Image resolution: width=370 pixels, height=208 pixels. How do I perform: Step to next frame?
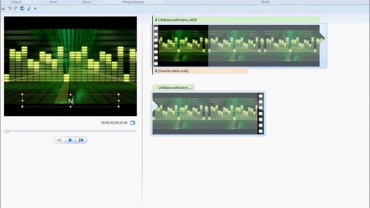click(82, 140)
